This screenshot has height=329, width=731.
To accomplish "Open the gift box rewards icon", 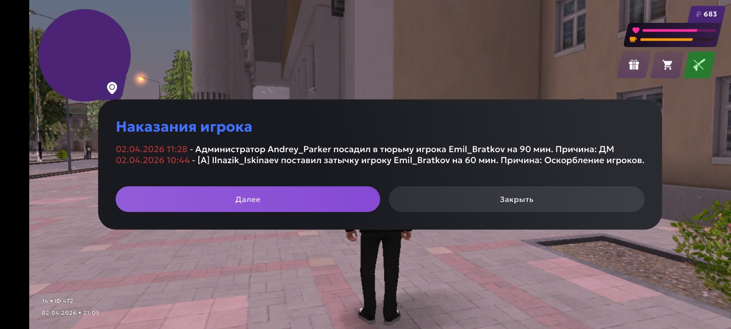I will coord(634,65).
